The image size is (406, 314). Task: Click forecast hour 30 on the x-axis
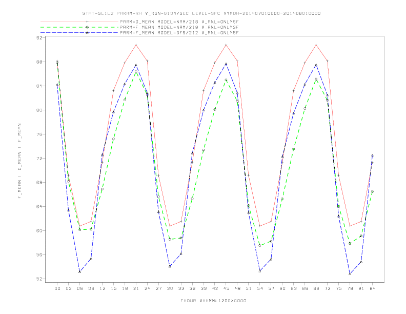coord(170,288)
